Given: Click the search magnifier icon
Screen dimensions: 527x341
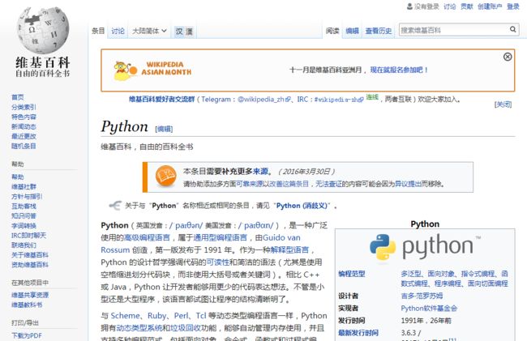Looking at the screenshot, I should 512,29.
